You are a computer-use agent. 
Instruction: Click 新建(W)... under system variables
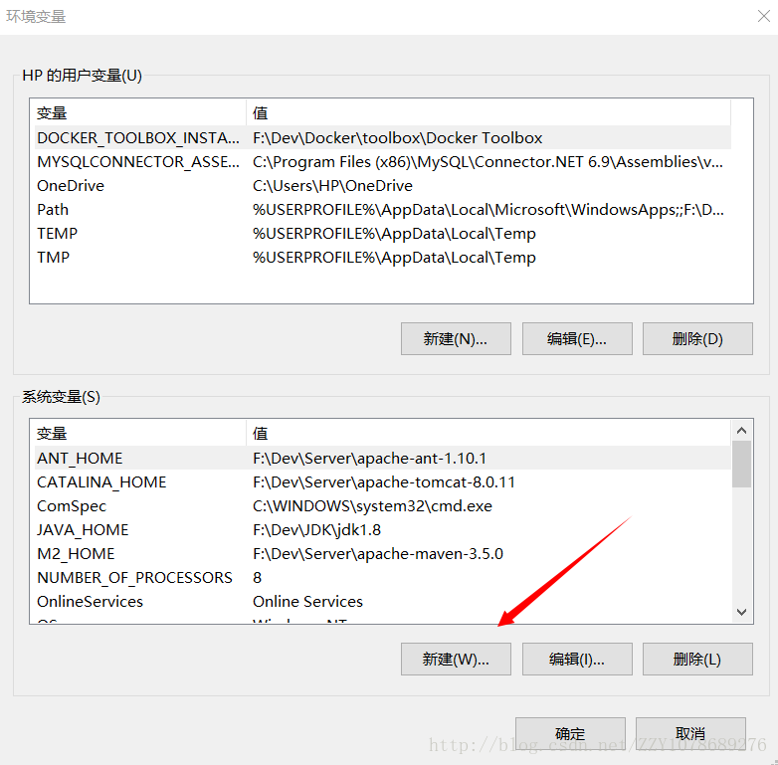pyautogui.click(x=456, y=659)
